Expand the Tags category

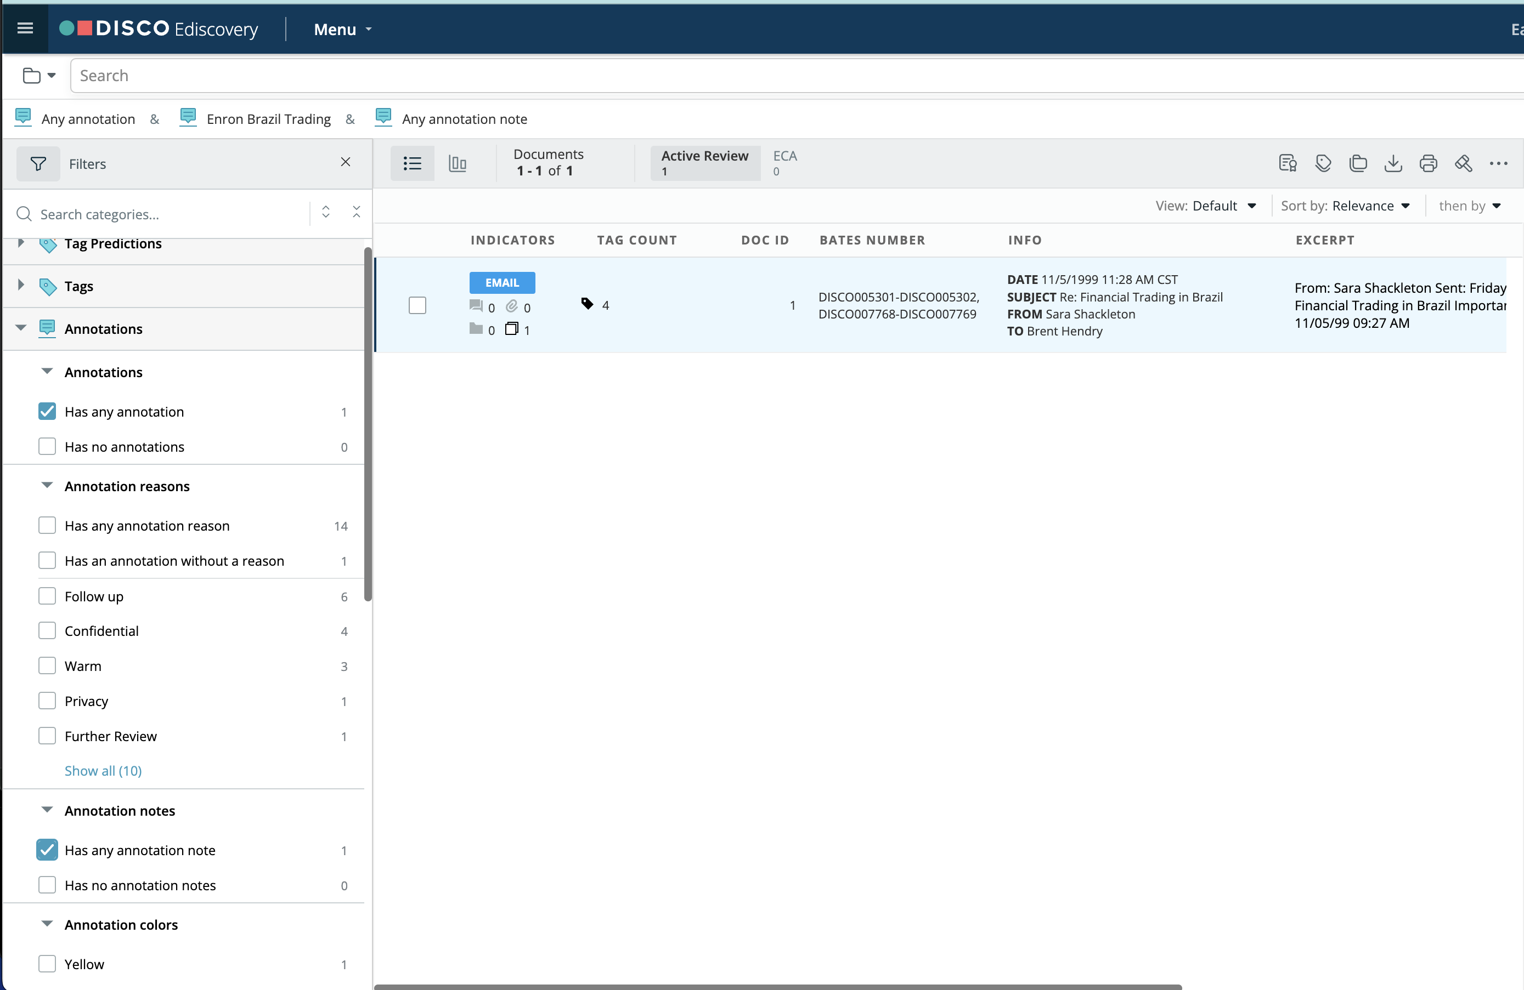[x=20, y=286]
